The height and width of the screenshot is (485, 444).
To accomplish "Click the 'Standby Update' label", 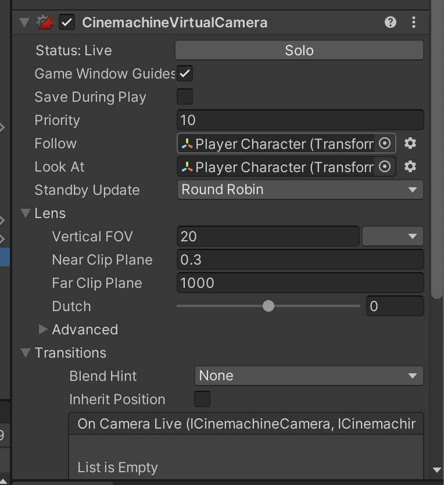I will (x=87, y=190).
